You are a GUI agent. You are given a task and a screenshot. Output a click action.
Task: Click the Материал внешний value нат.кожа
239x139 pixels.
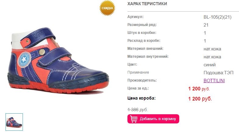point(212,49)
